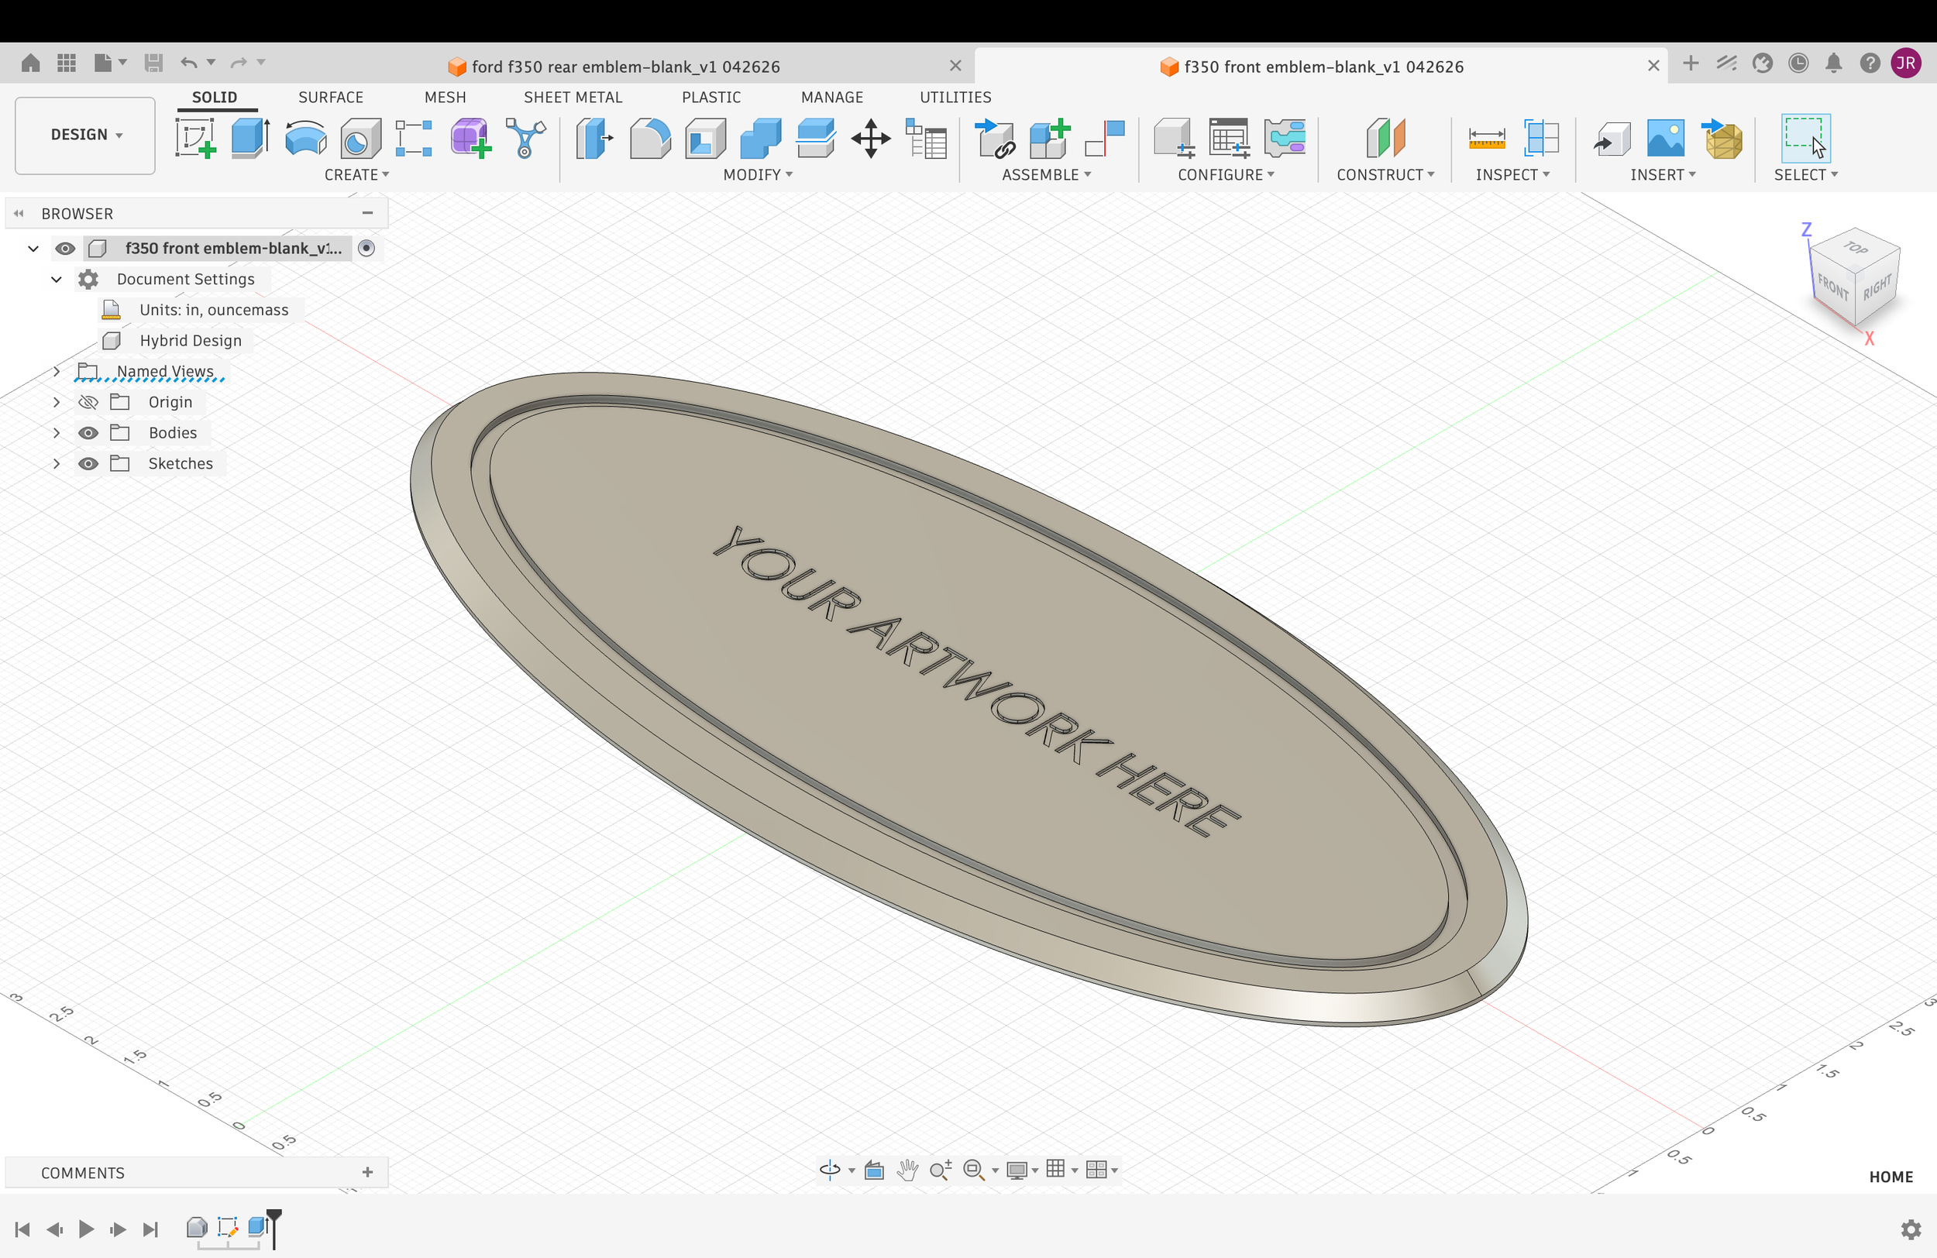This screenshot has width=1937, height=1258.
Task: Undo the last action
Action: tap(189, 63)
